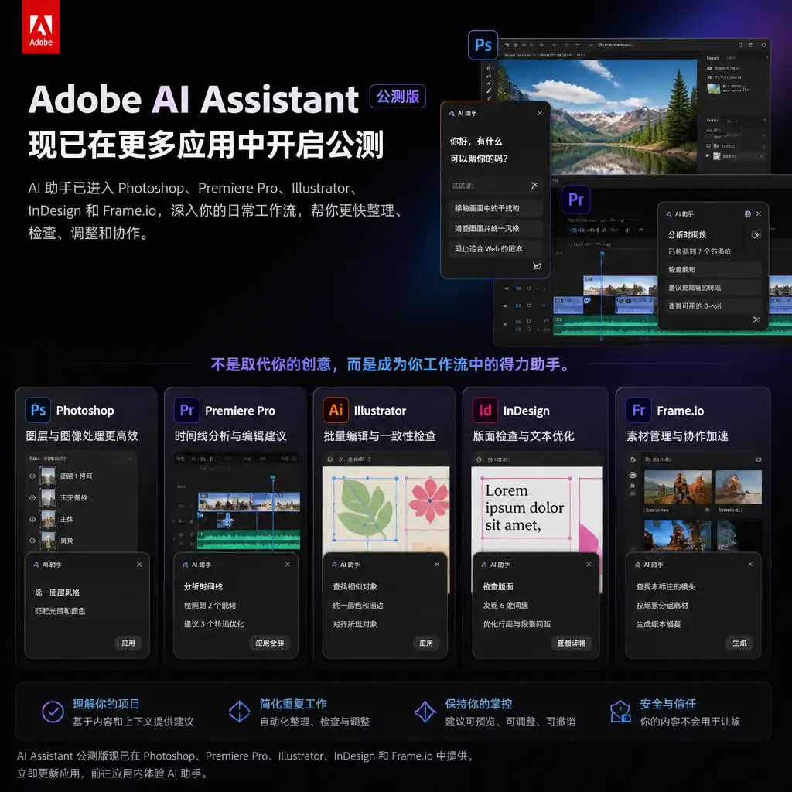
Task: Click the AI 助手 sparkle icon in the Frame.io card panel
Action: point(637,565)
